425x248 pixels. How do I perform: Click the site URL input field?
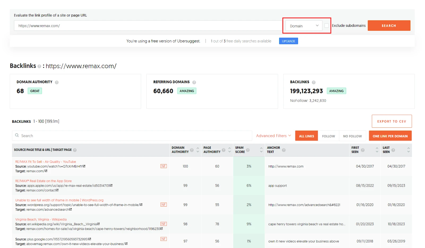[x=148, y=26]
